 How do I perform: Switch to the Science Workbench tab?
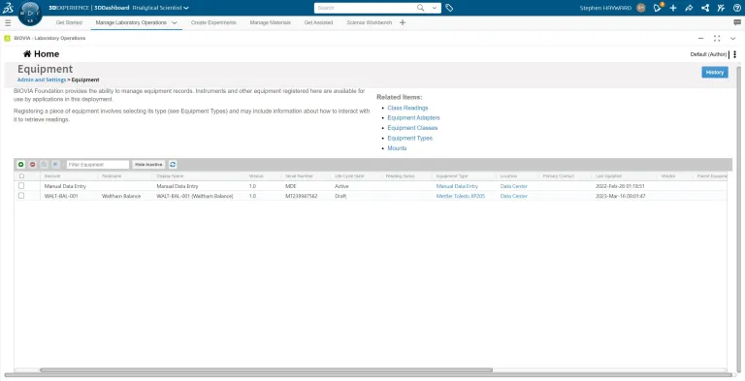click(x=370, y=22)
